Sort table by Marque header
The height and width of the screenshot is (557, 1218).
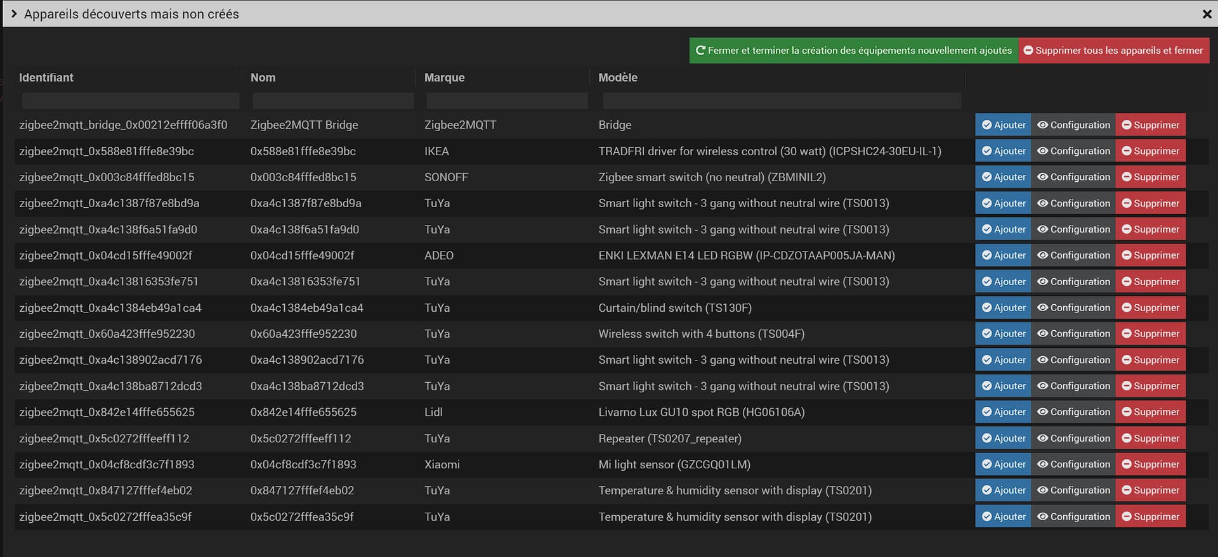pos(444,77)
